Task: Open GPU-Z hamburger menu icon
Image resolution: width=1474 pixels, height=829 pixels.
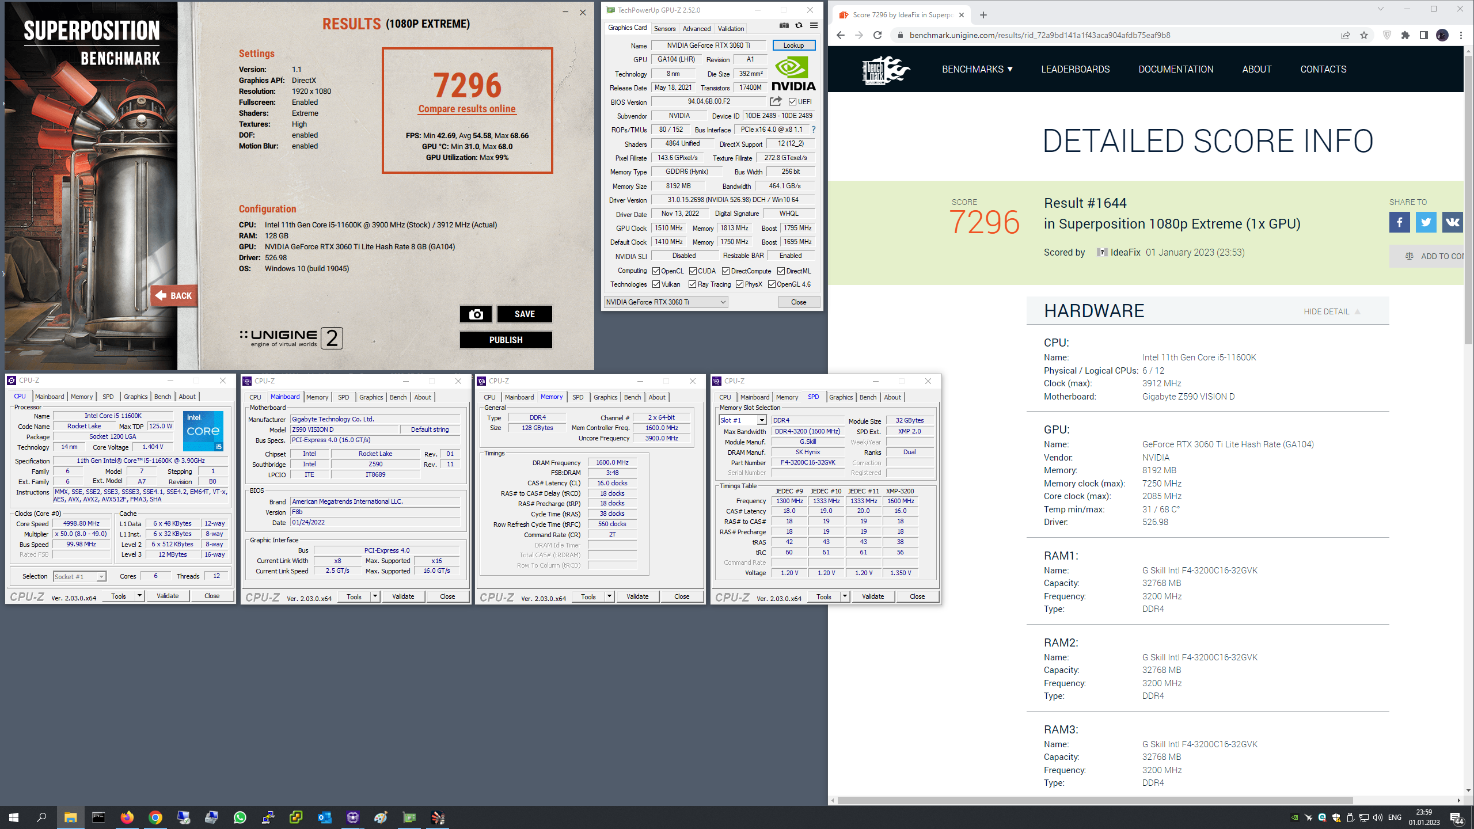Action: tap(814, 26)
